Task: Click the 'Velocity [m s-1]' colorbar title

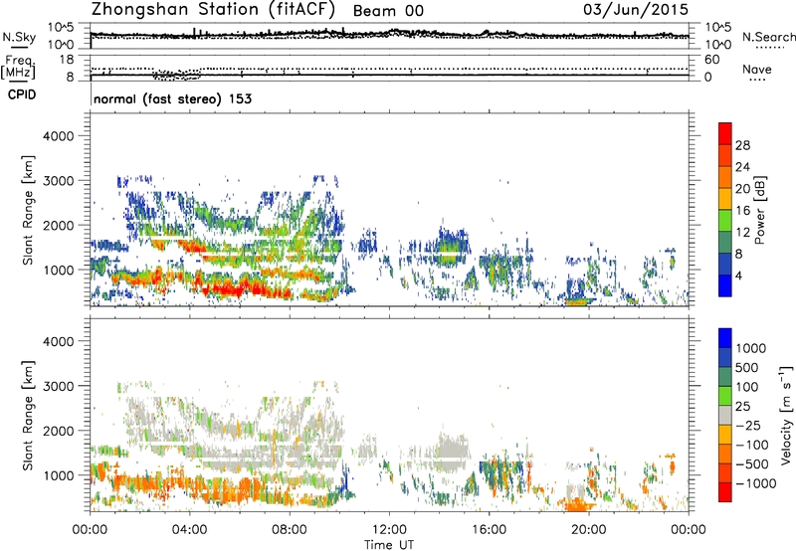Action: [786, 414]
